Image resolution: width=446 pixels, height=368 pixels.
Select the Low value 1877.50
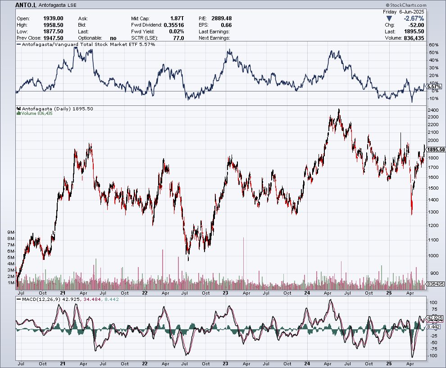(53, 32)
